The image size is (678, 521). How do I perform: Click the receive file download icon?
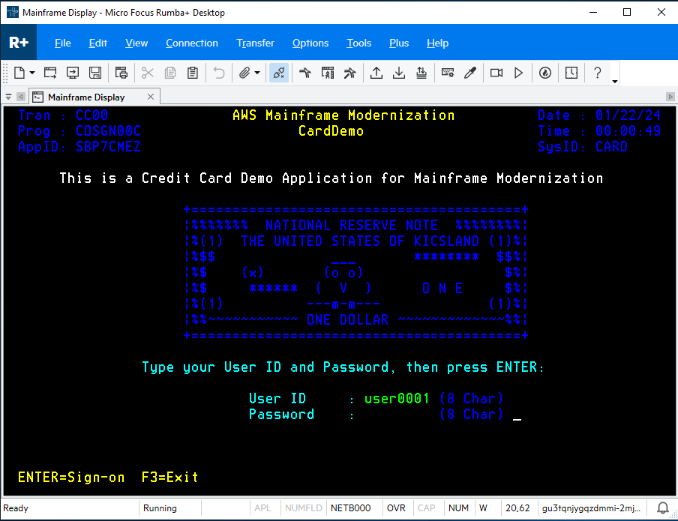[399, 73]
